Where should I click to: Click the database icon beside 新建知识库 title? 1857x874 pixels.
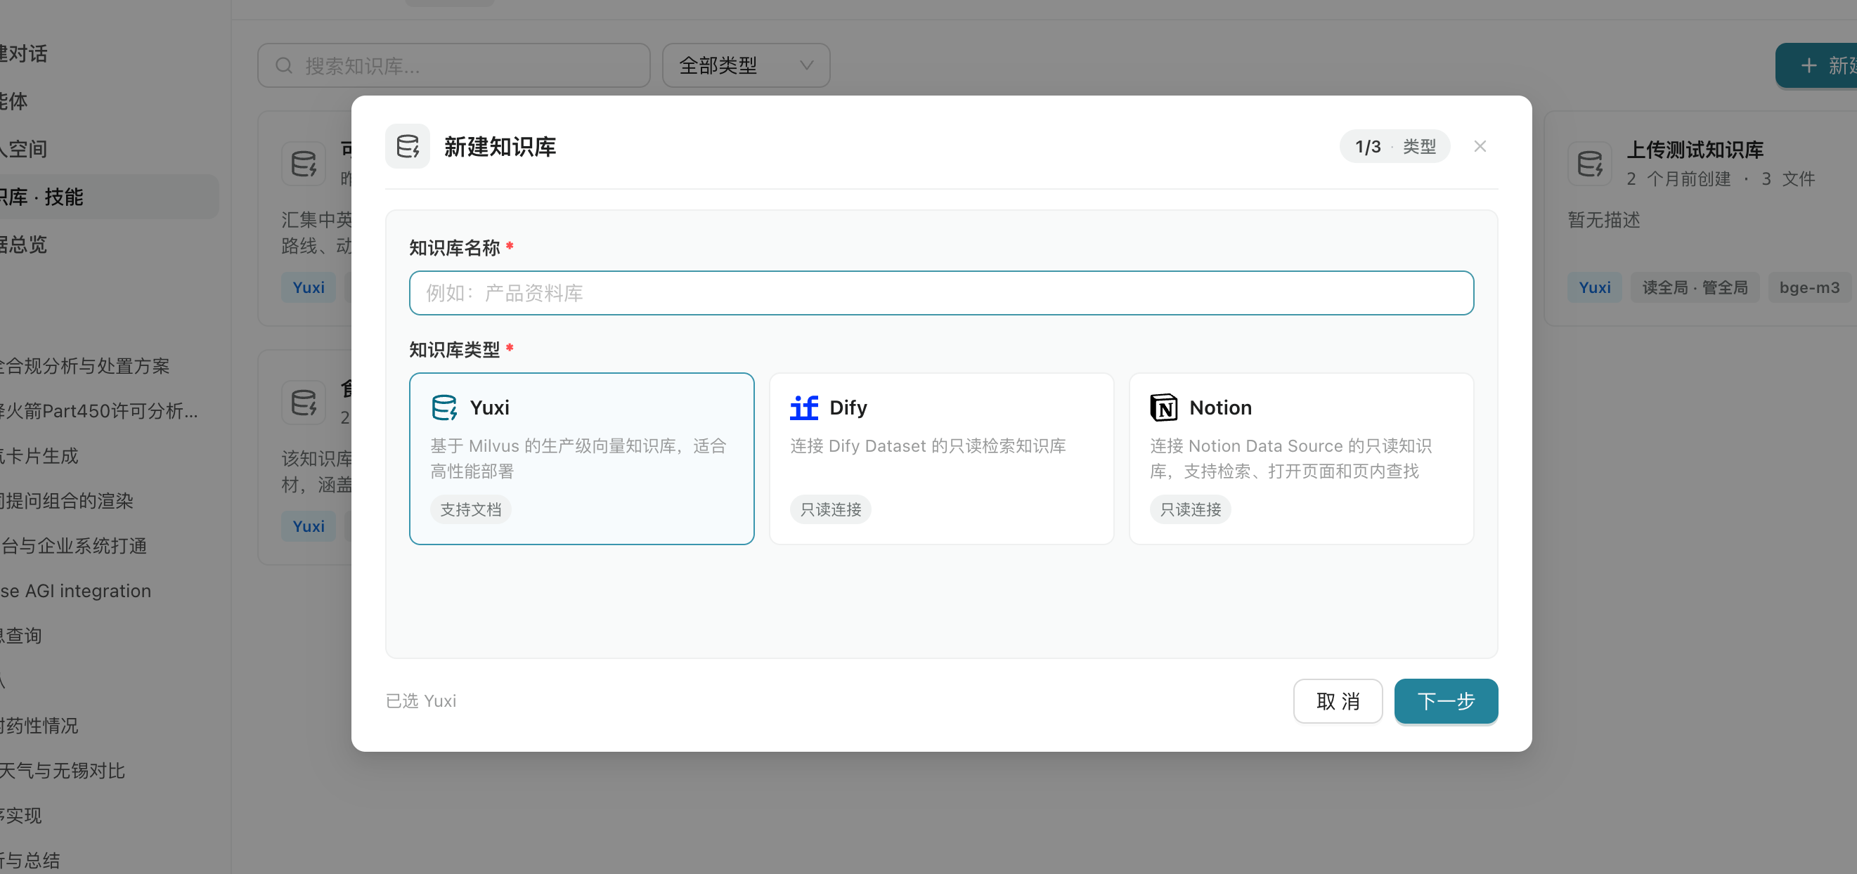407,146
